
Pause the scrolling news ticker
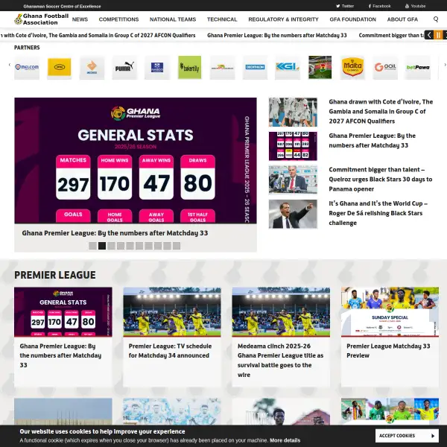[438, 35]
